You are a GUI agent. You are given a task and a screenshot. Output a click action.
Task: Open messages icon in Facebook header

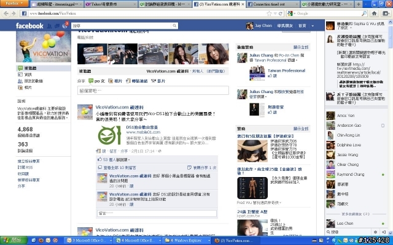(57, 26)
